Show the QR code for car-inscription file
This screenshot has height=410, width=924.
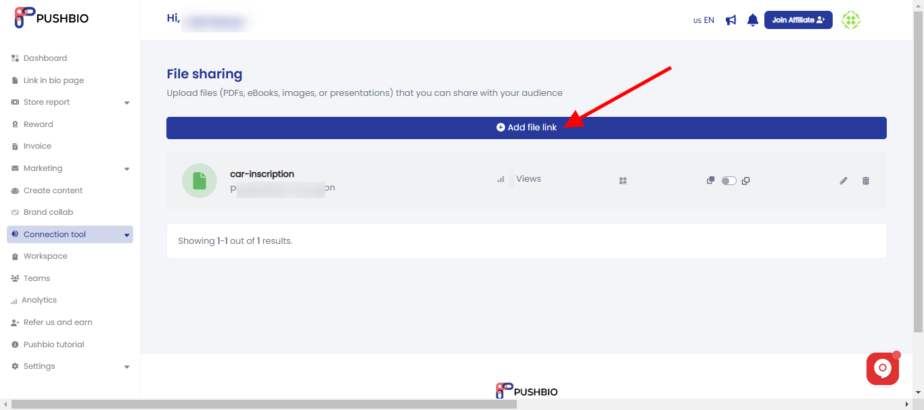tap(622, 180)
